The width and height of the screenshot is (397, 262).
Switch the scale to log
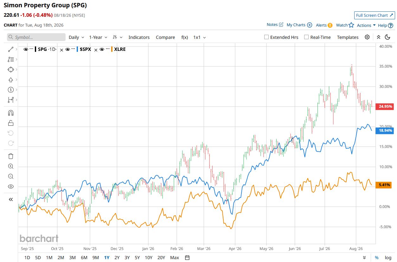click(x=388, y=258)
